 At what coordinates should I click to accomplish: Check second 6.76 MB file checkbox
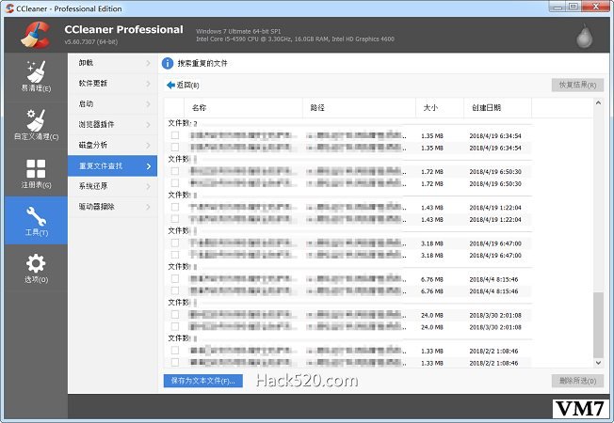pyautogui.click(x=175, y=290)
